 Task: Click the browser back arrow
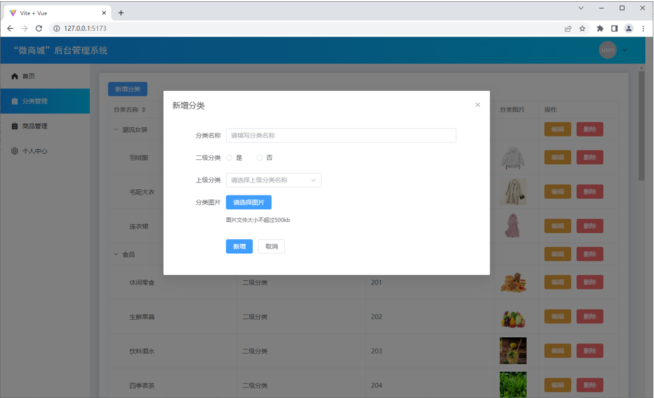click(11, 28)
